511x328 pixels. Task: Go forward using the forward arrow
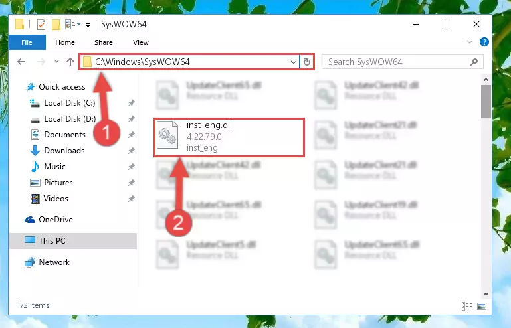[41, 62]
